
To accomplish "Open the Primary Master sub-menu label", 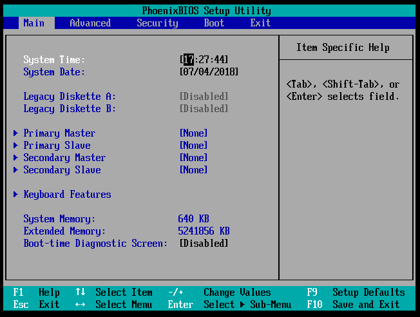I will [x=59, y=133].
